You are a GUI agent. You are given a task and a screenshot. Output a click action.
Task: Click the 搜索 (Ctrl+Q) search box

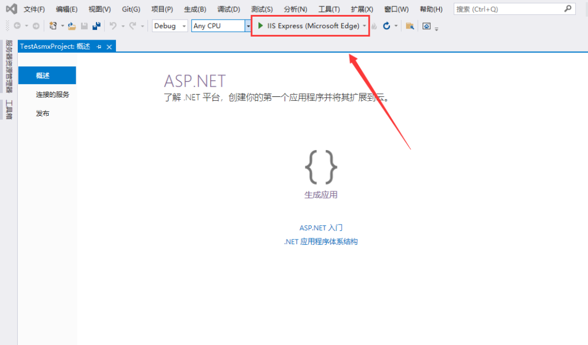tap(514, 9)
